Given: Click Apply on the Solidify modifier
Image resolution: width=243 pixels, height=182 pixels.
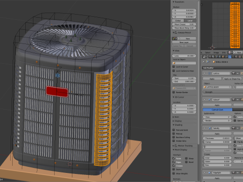Looking at the screenshot, I should [217, 133].
